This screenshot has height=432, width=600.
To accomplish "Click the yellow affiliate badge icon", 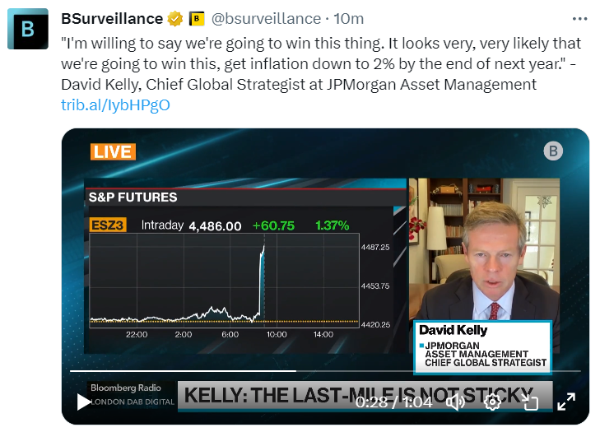I will coord(197,18).
